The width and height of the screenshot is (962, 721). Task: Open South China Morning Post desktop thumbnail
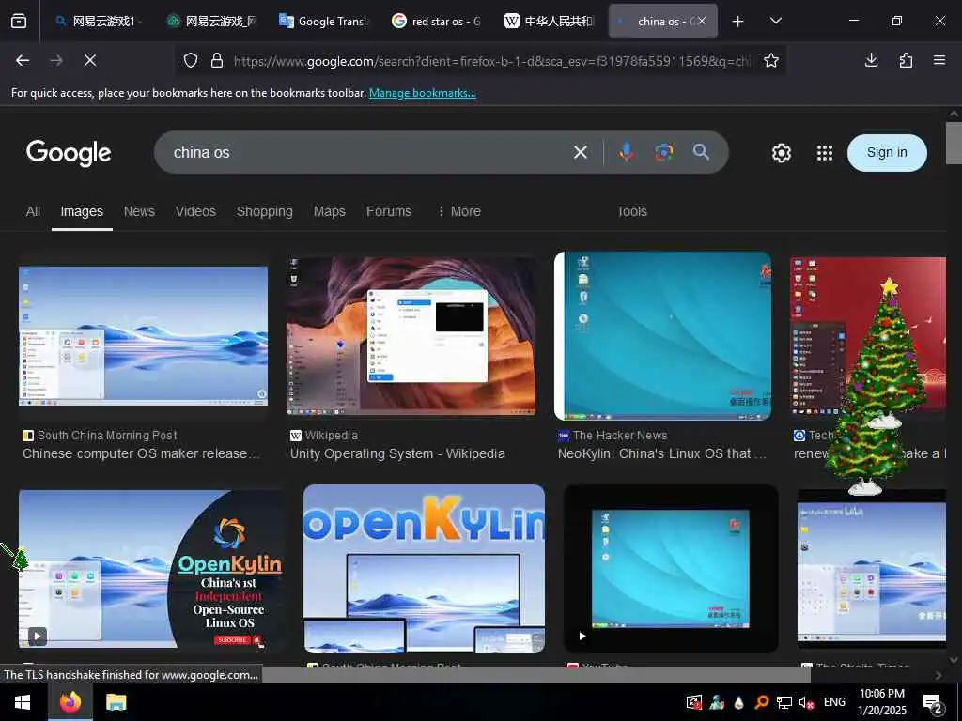[x=143, y=336]
